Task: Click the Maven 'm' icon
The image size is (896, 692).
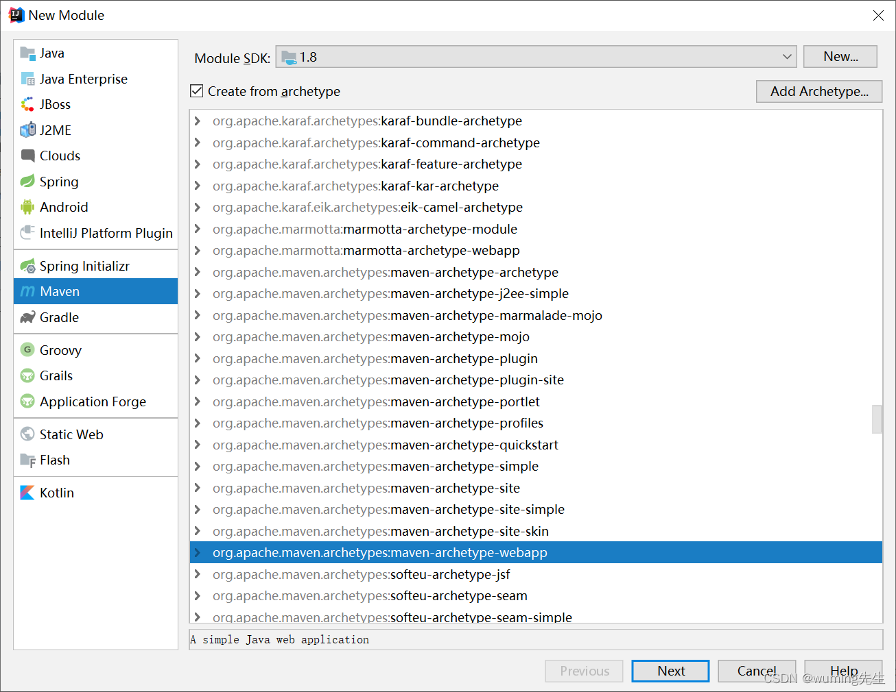Action: pyautogui.click(x=27, y=291)
